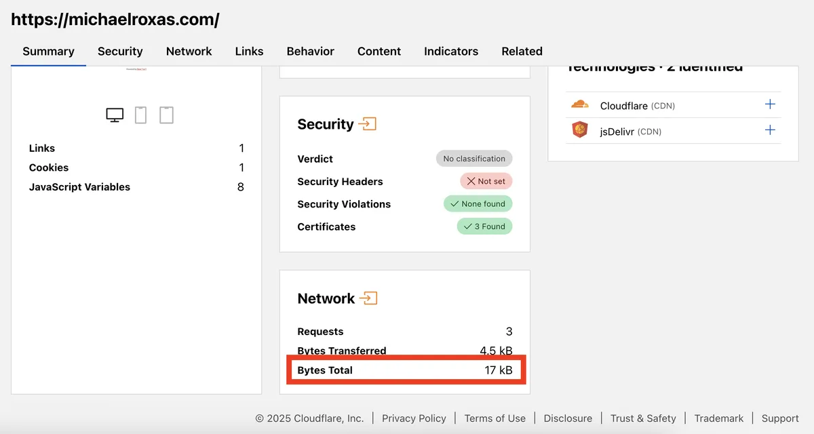814x434 pixels.
Task: Open the Links tab
Action: [x=249, y=52]
